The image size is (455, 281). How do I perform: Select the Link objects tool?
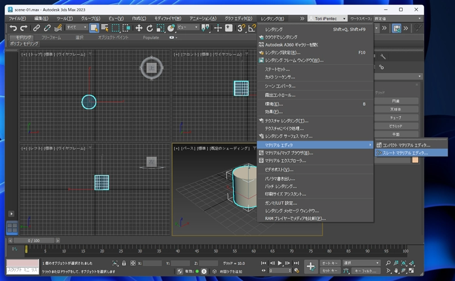click(36, 28)
